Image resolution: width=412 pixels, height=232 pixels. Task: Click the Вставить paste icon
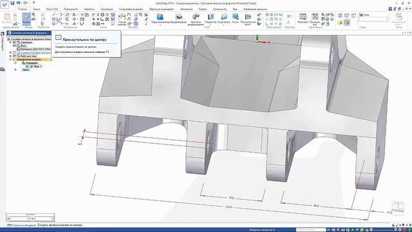coord(7,18)
